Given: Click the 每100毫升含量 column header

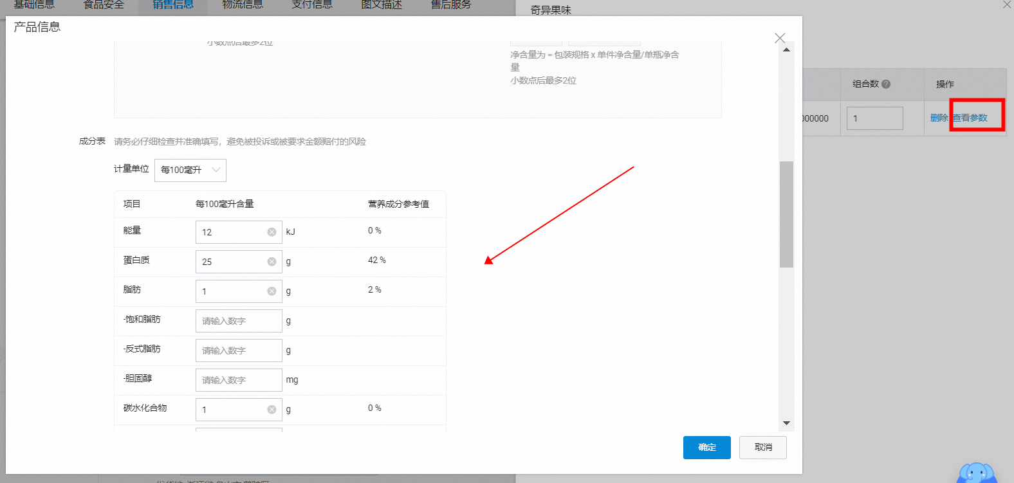Looking at the screenshot, I should tap(225, 204).
